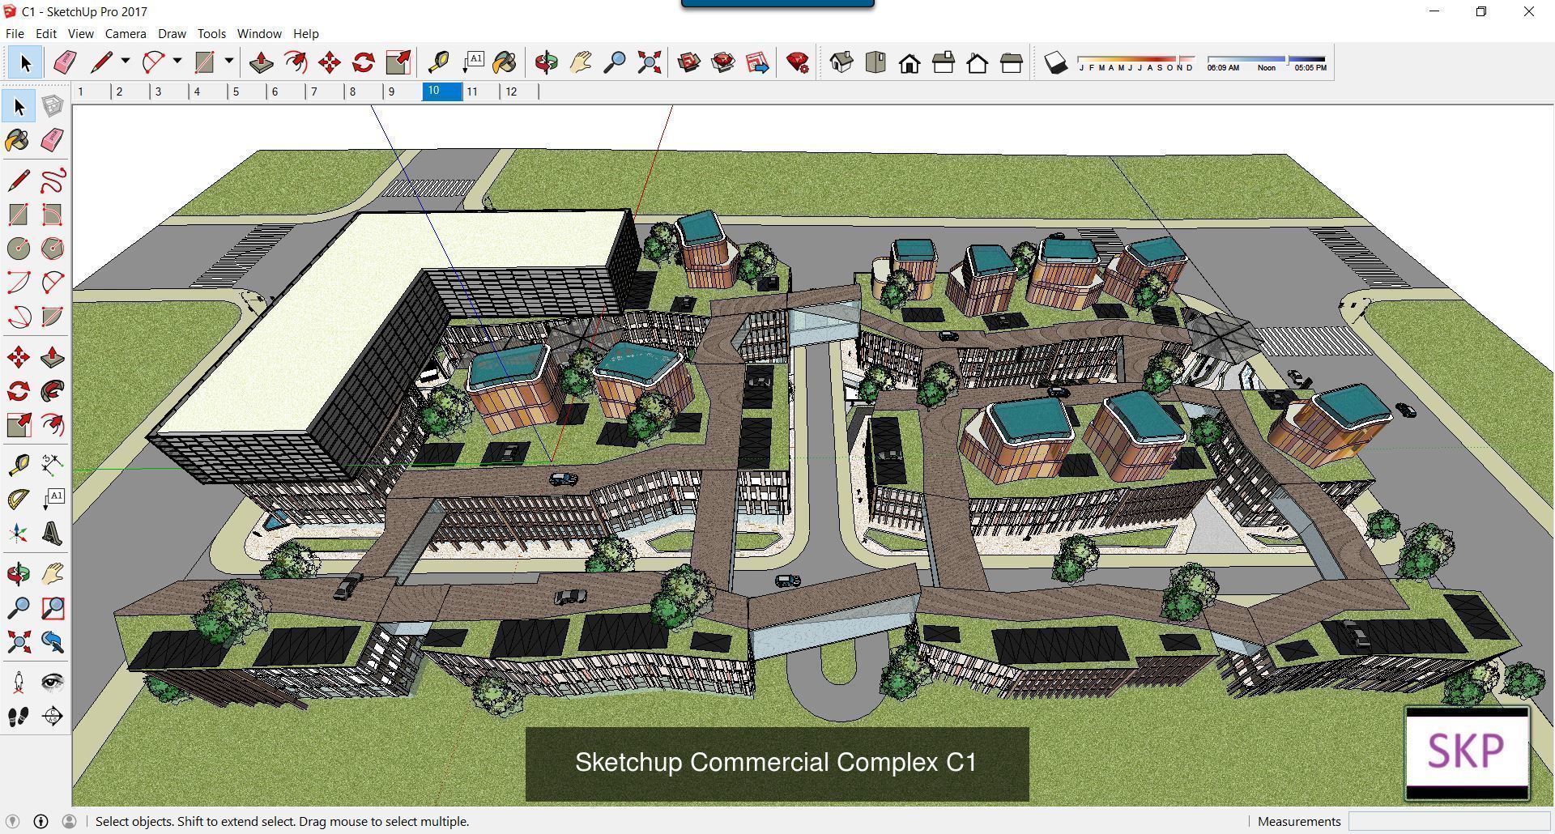The height and width of the screenshot is (834, 1555).
Task: Click the sign-in person status icon
Action: pos(69,821)
